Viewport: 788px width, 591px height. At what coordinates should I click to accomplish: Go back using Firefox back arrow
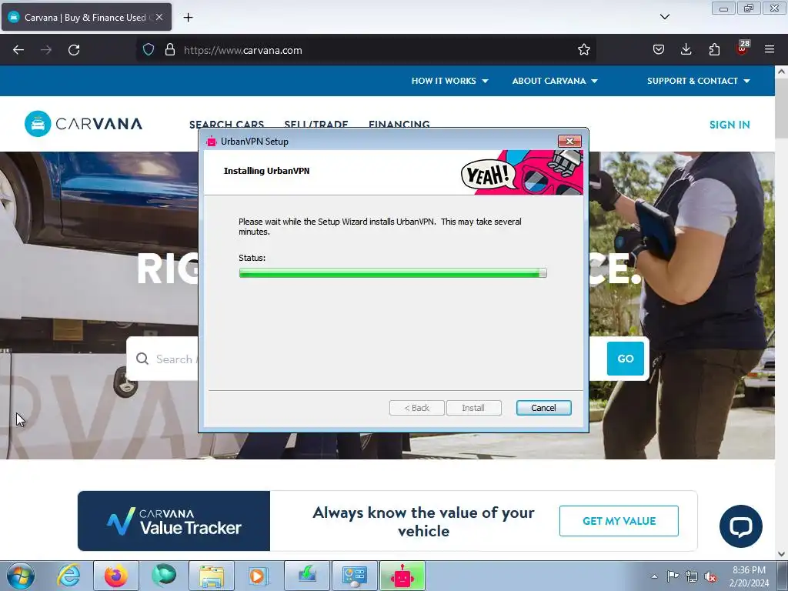coord(18,50)
